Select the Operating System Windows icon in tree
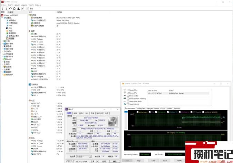Image resolution: width=233 pixels, height=163 pixels. tap(4, 44)
